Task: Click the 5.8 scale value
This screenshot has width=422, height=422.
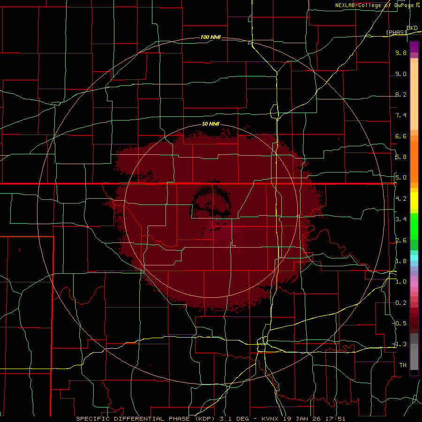Action: pyautogui.click(x=401, y=157)
